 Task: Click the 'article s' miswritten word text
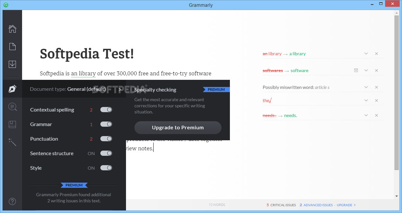click(322, 87)
